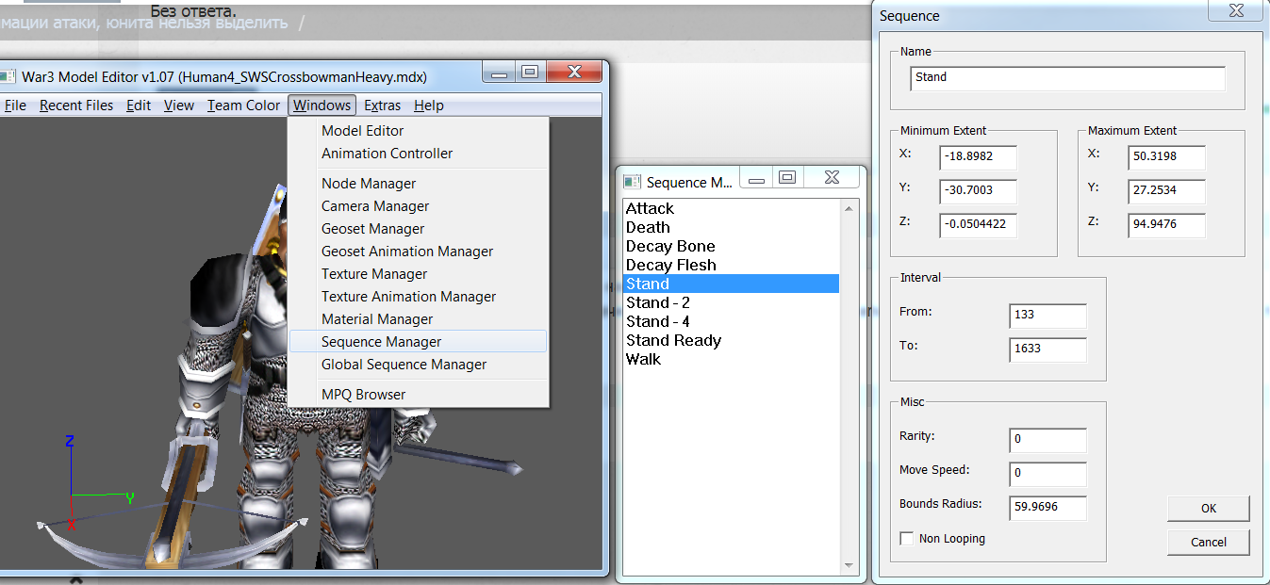Select the Attack sequence

(732, 208)
